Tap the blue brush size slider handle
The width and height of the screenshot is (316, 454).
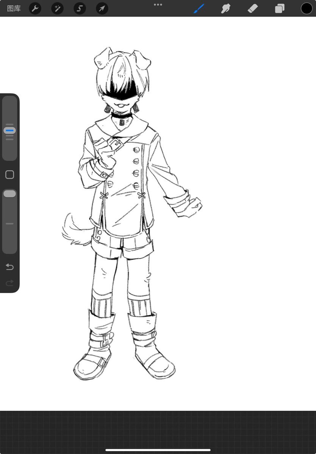(10, 131)
